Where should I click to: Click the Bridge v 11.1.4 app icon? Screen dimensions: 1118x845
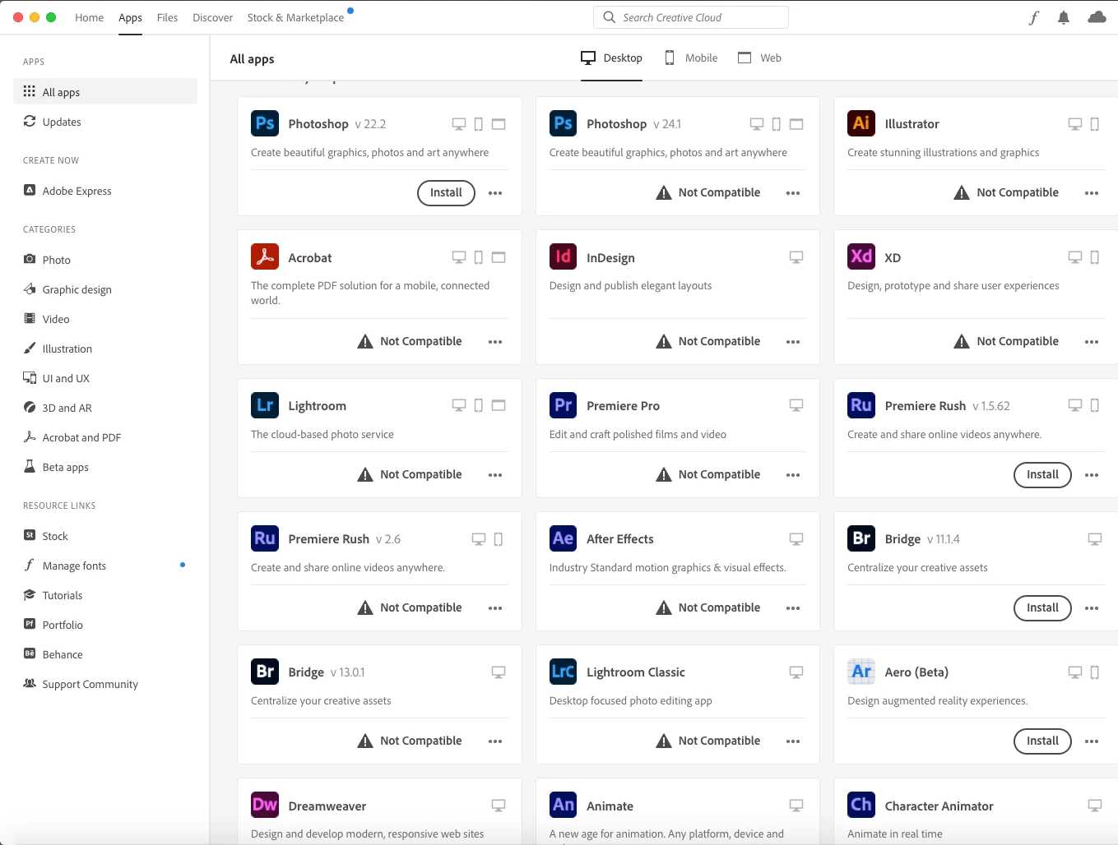861,538
